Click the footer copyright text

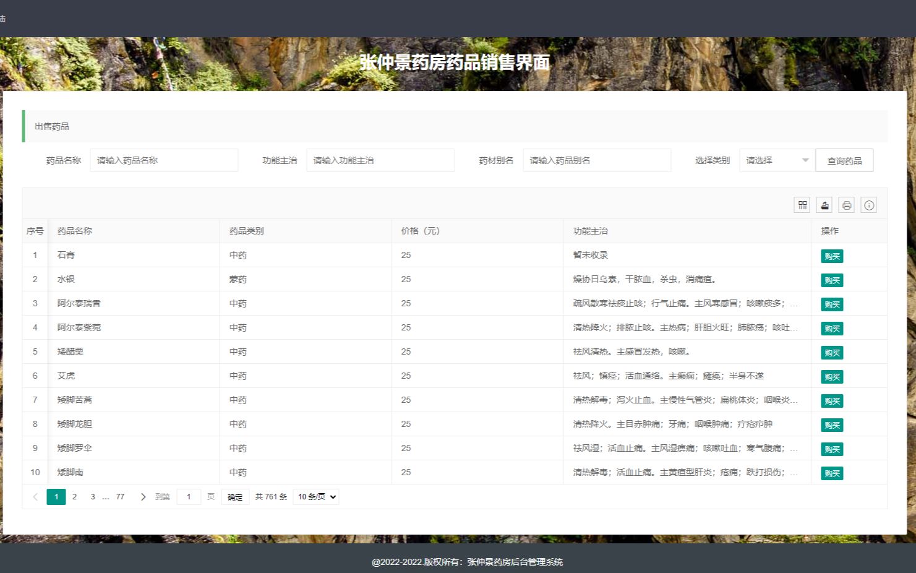click(x=467, y=562)
